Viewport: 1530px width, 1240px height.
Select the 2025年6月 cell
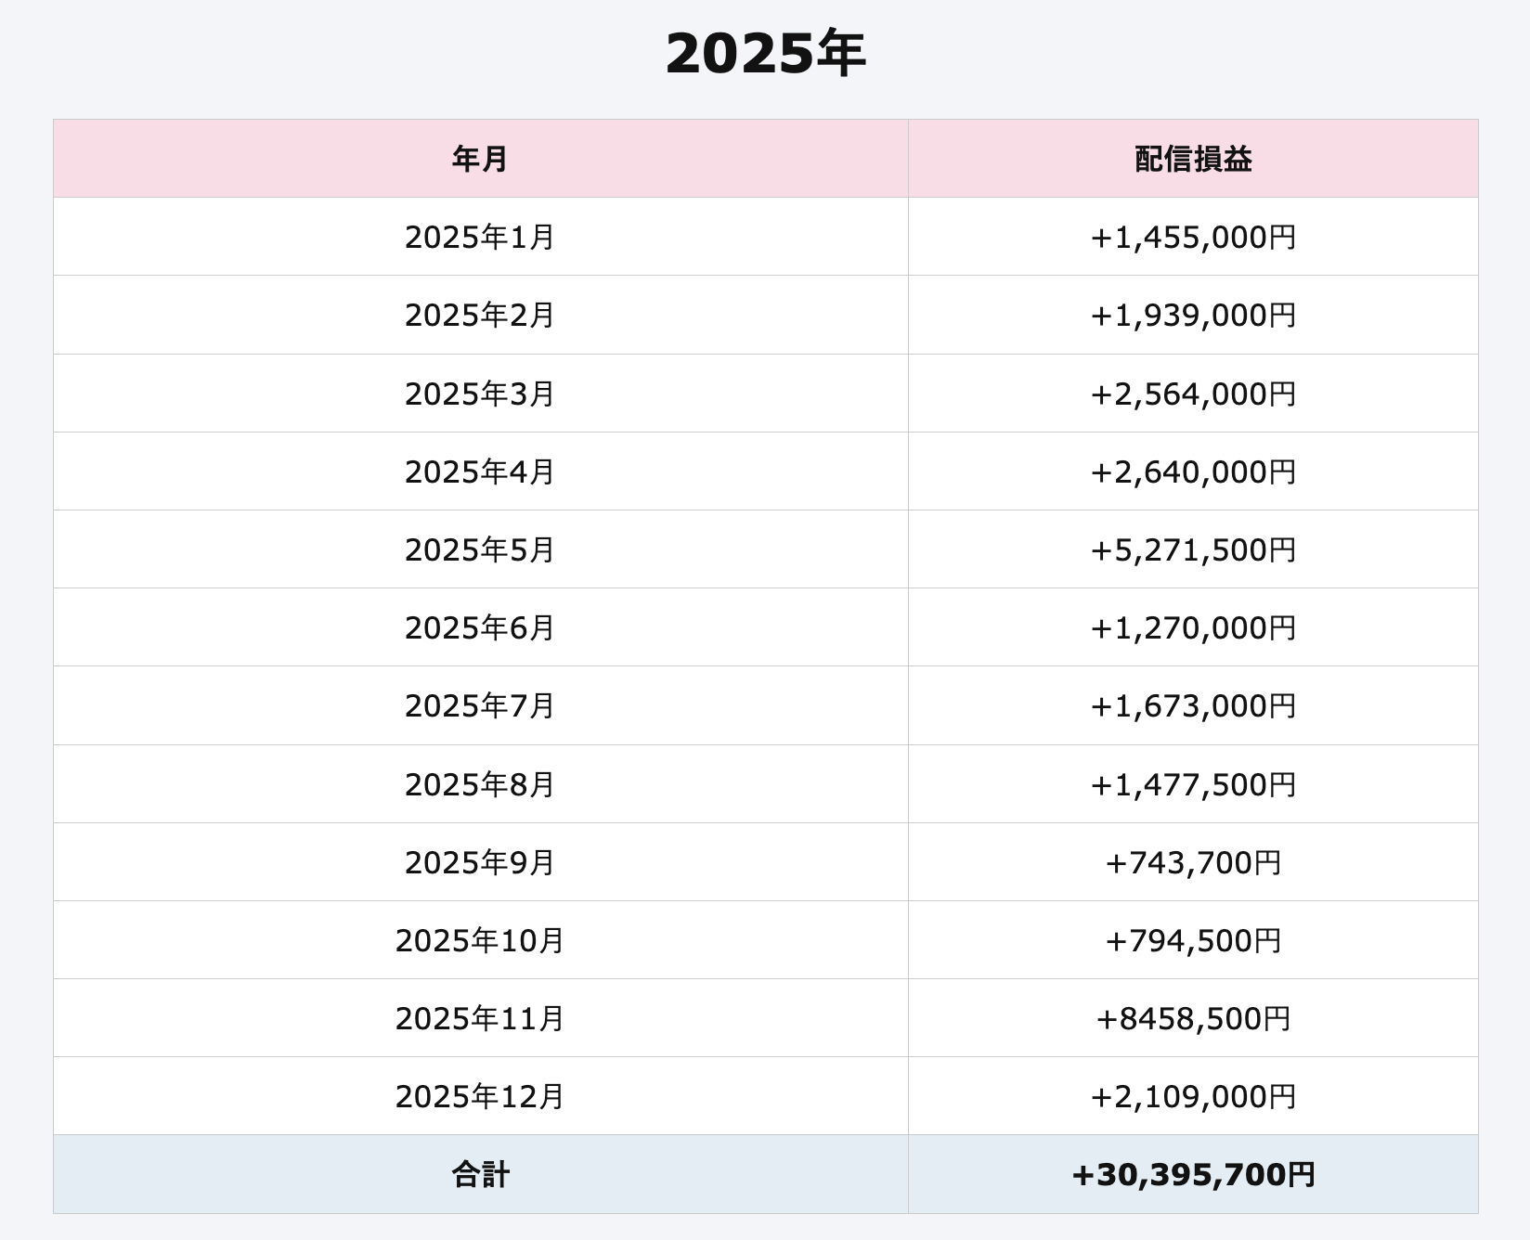[x=480, y=627]
